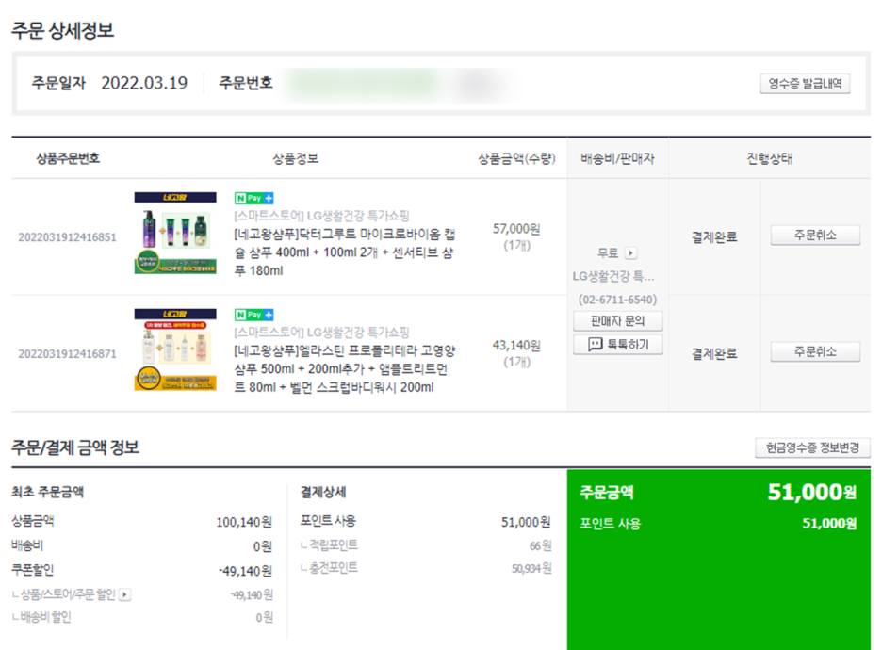Cancel order for 닥터그루트 shampoo item
Image resolution: width=882 pixels, height=650 pixels.
pyautogui.click(x=815, y=235)
